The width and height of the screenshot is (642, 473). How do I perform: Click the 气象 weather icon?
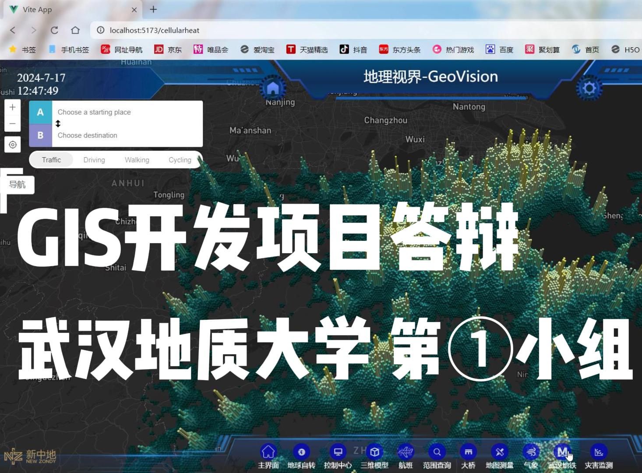click(x=531, y=452)
